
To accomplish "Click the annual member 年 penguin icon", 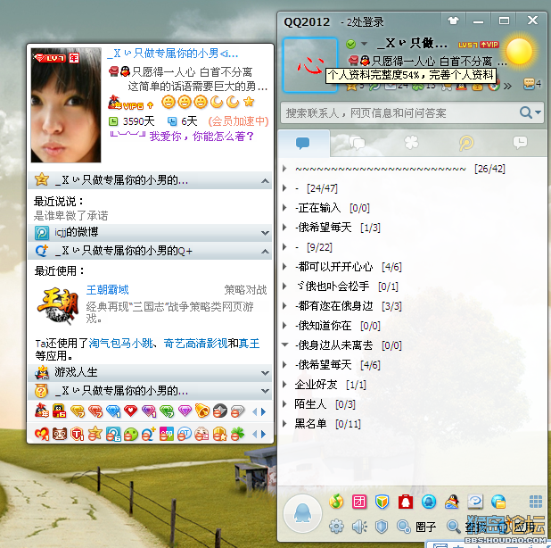I will point(42,411).
